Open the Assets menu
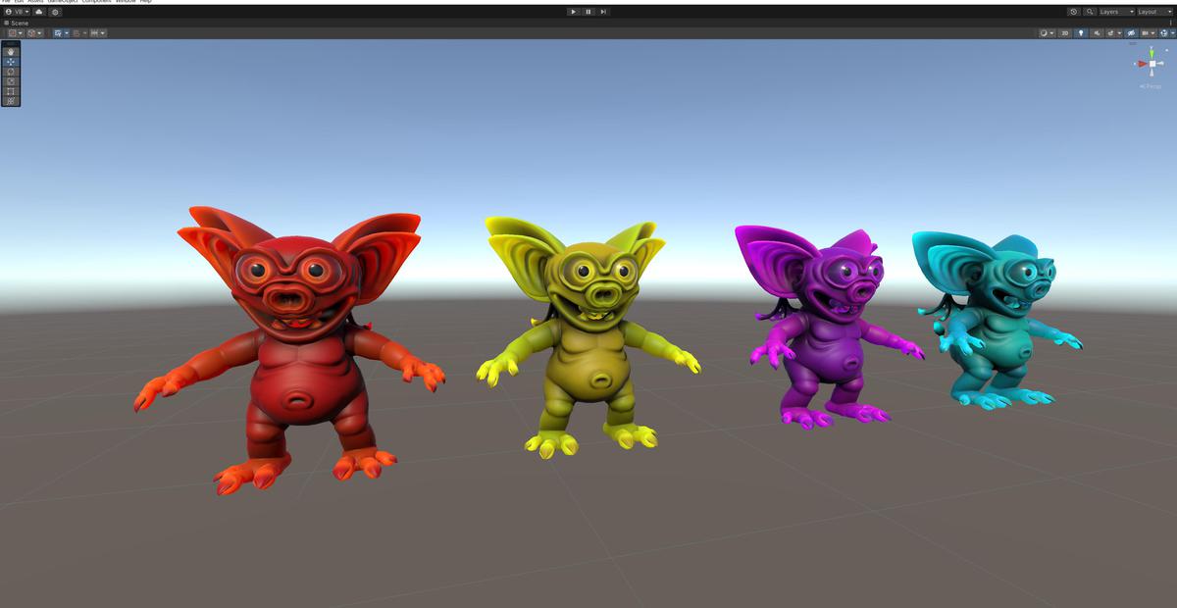1177x608 pixels. click(x=36, y=1)
